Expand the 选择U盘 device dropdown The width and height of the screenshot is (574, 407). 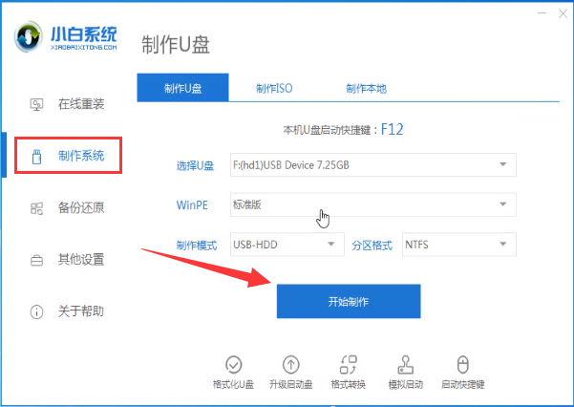point(373,165)
